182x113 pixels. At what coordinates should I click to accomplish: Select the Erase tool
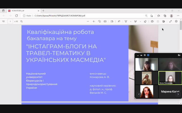[x=145, y=21]
